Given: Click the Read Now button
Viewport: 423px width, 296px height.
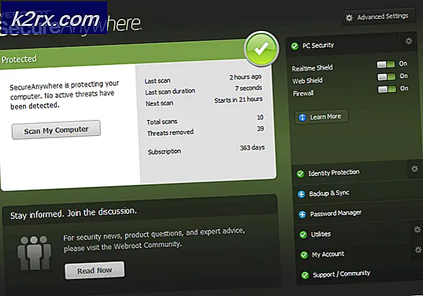Looking at the screenshot, I should click(x=95, y=270).
